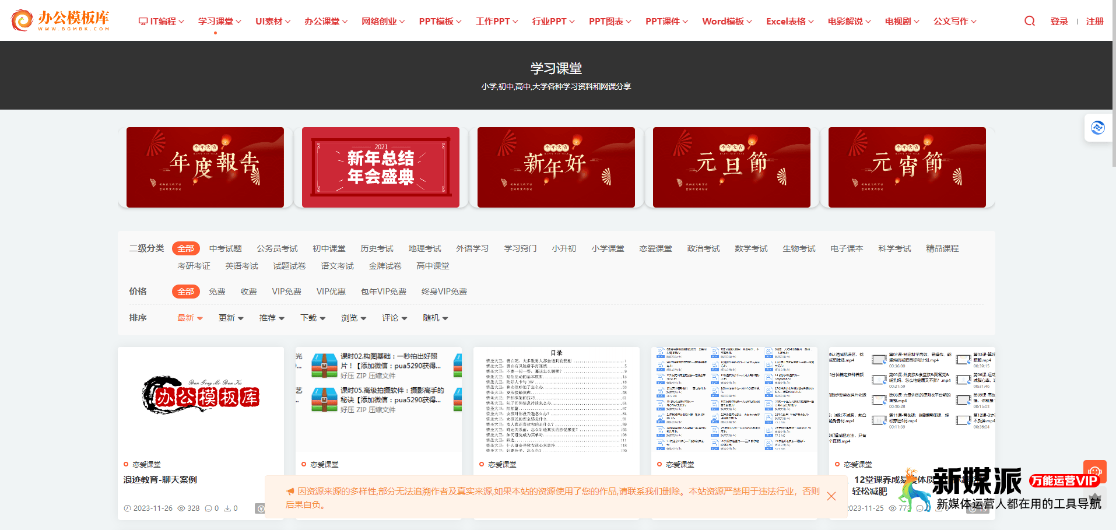Click the member badge icon on the first course card

tap(260, 508)
